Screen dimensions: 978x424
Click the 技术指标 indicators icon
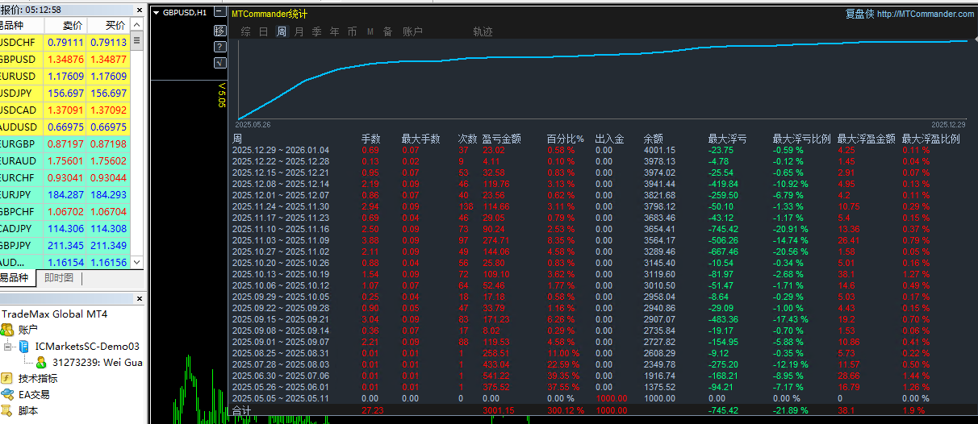click(7, 378)
